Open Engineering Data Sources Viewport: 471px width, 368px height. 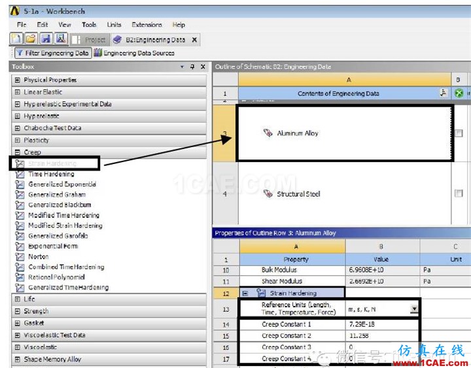134,53
